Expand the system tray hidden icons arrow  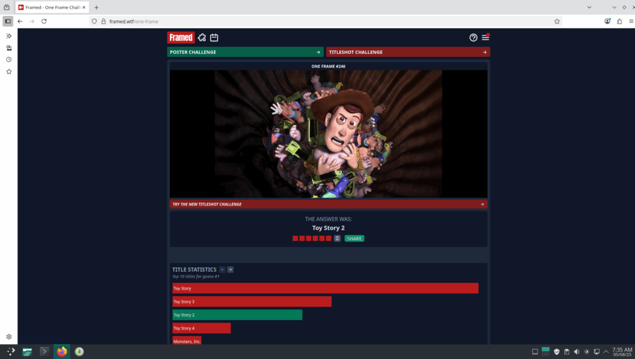[606, 352]
